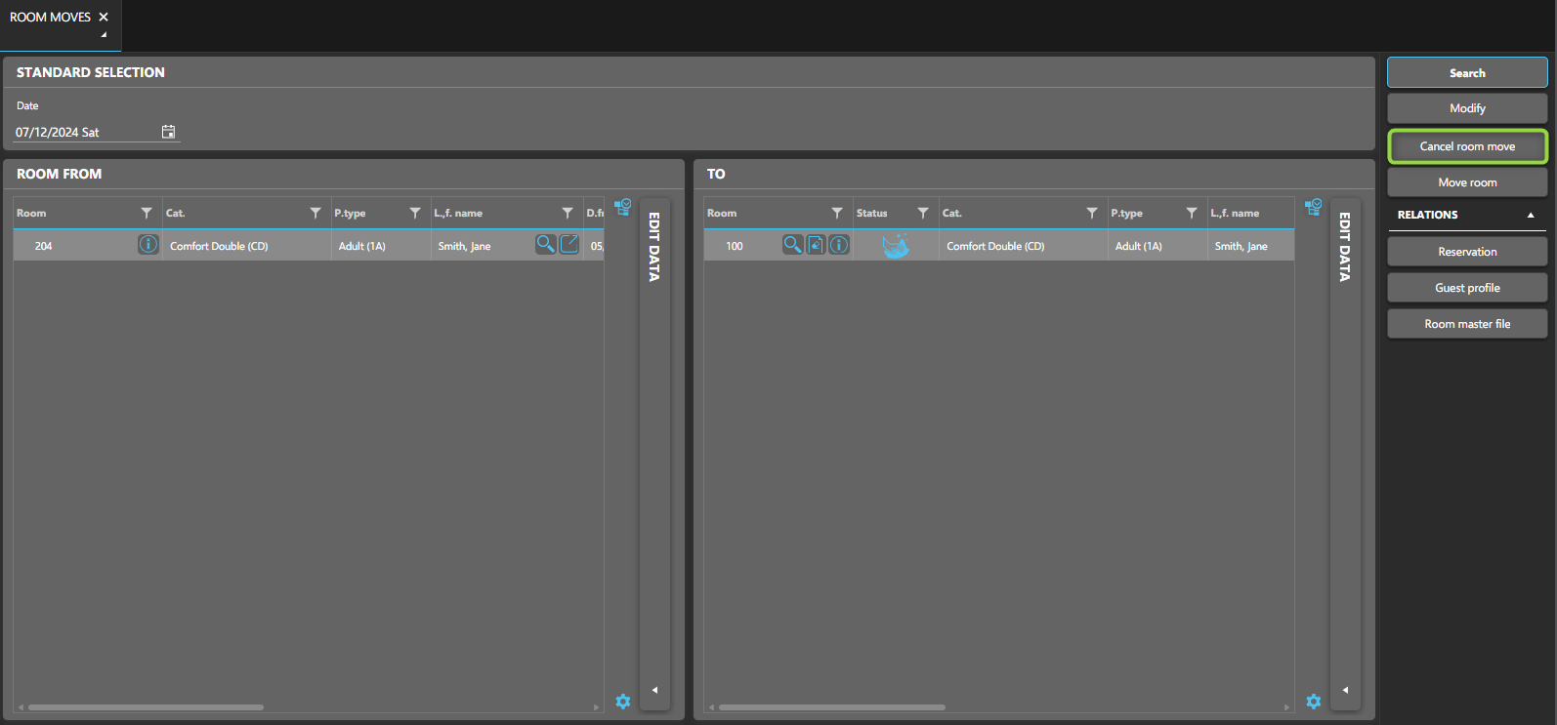Click the cleaning status icon for room 100
This screenshot has height=725, width=1557.
click(x=895, y=246)
